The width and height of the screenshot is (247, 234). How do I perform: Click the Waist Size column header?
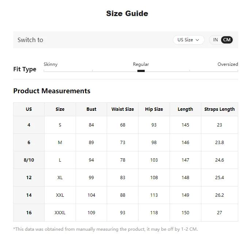pyautogui.click(x=122, y=109)
